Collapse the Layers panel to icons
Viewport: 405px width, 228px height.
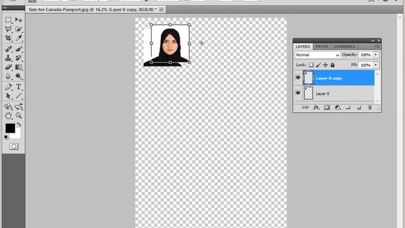pos(373,41)
